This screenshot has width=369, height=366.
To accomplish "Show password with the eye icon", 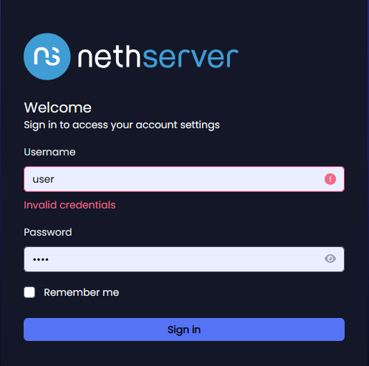I will (x=330, y=259).
